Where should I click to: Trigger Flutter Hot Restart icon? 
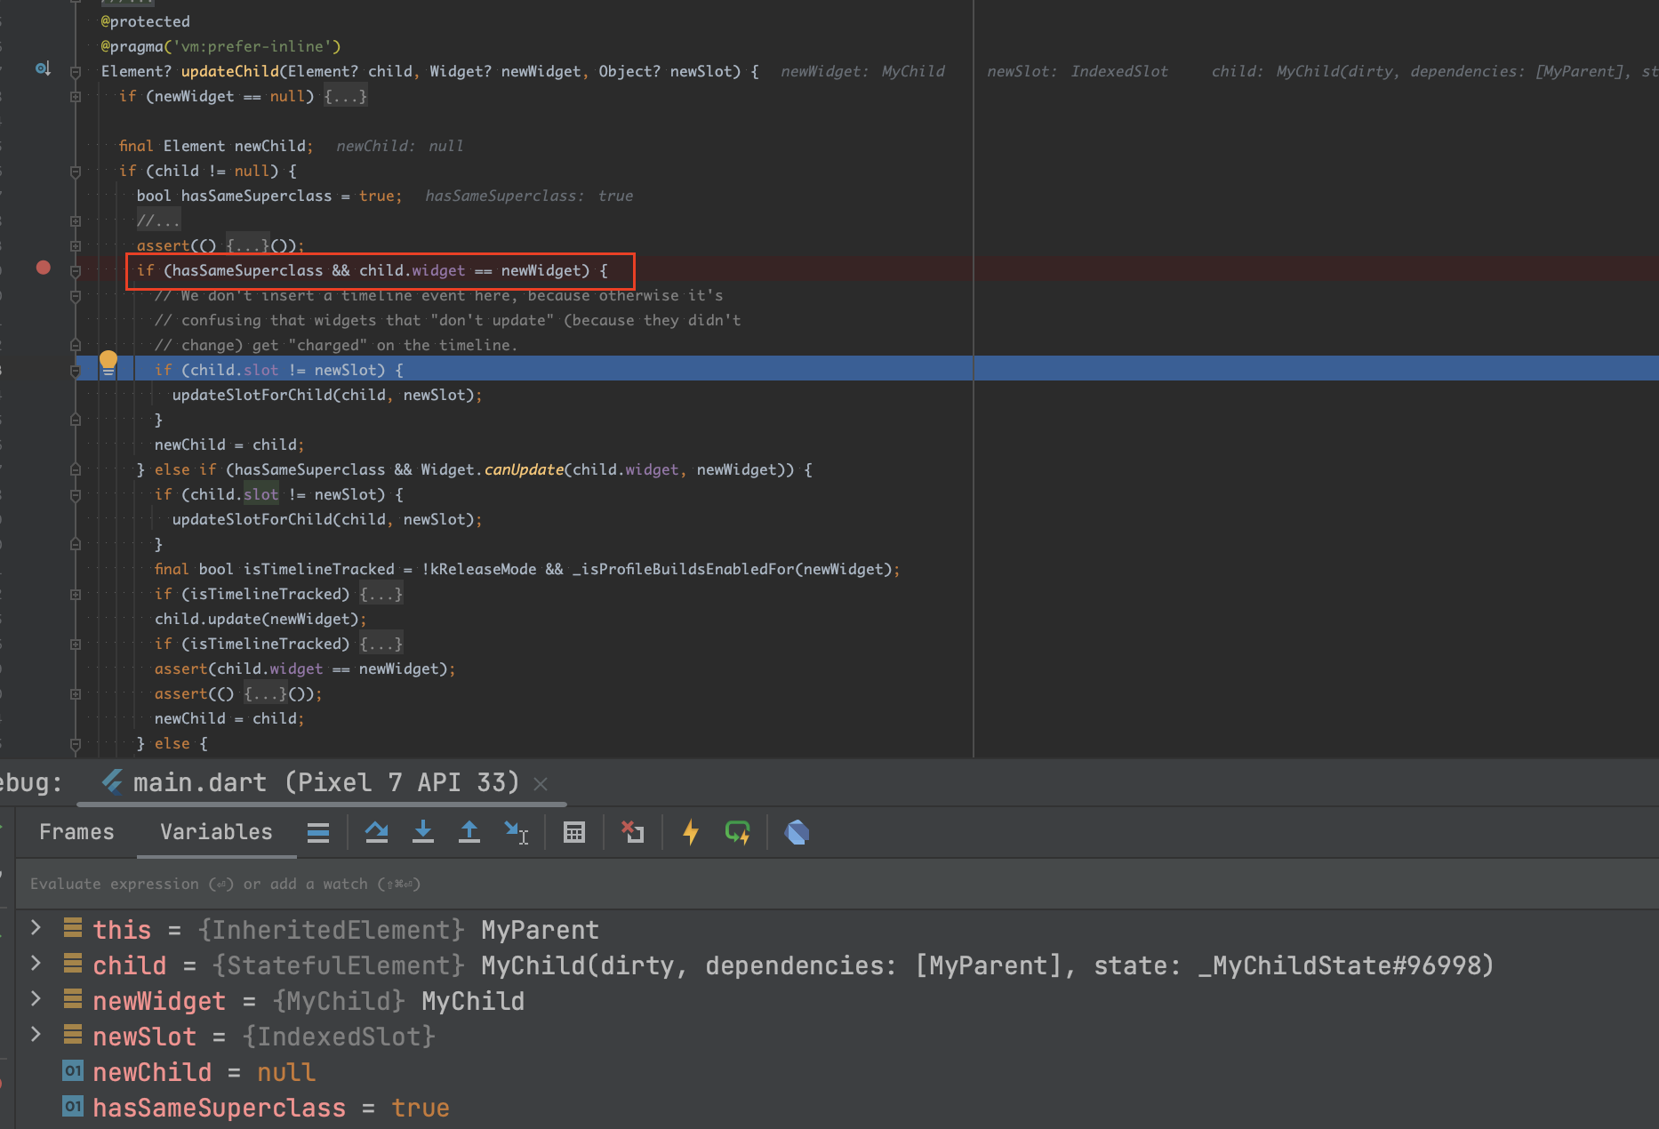pos(738,832)
